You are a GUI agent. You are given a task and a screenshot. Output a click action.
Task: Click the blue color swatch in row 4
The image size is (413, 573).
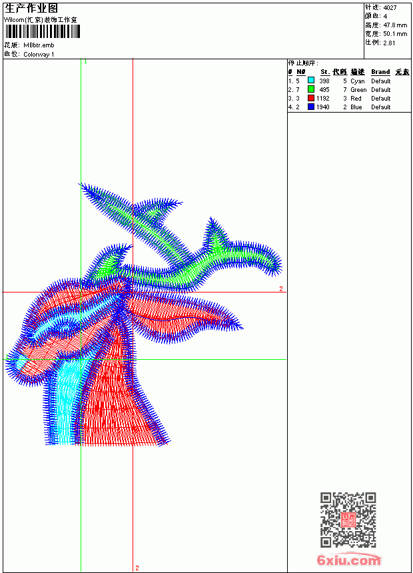(311, 107)
